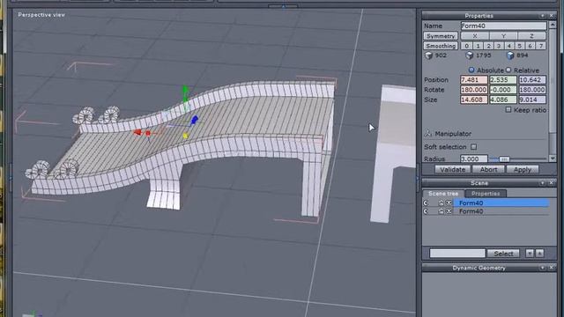Close the Scene panel
564x317 pixels.
click(551, 183)
